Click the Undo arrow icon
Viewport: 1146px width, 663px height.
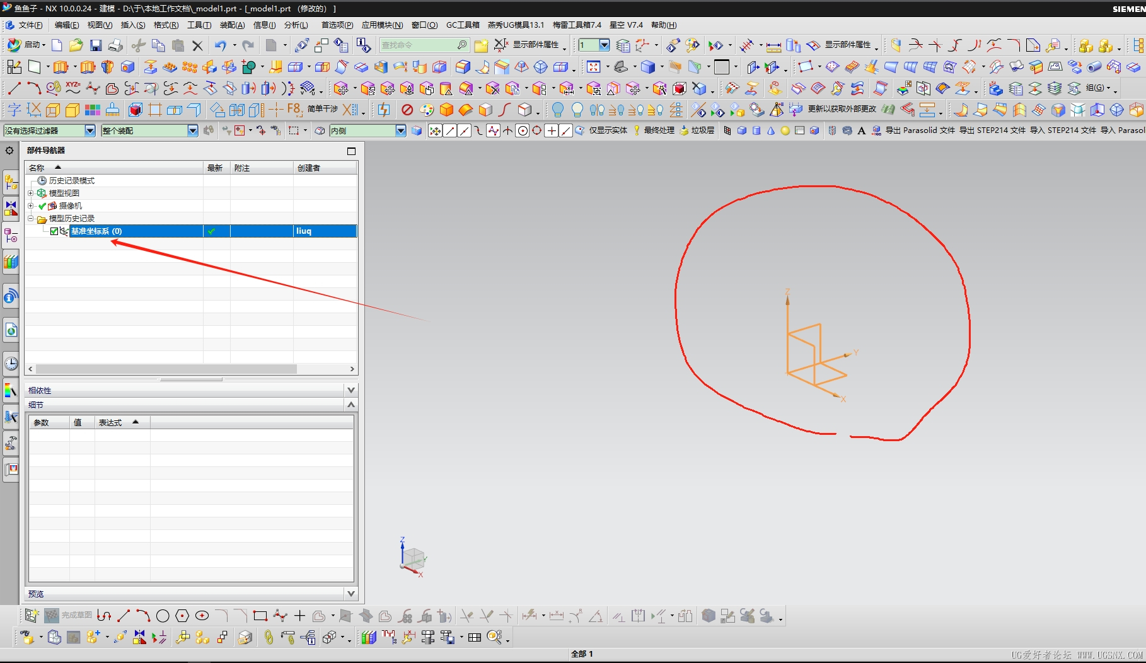pos(220,45)
